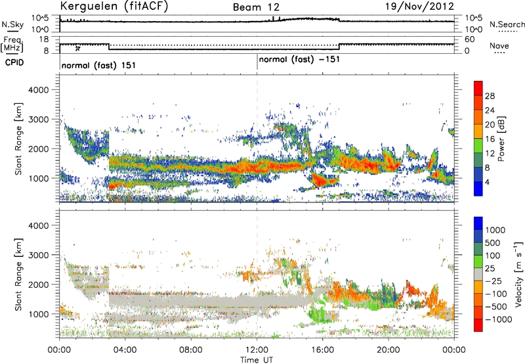Click the '28' power colorbar label
525x364 pixels.
[x=490, y=96]
